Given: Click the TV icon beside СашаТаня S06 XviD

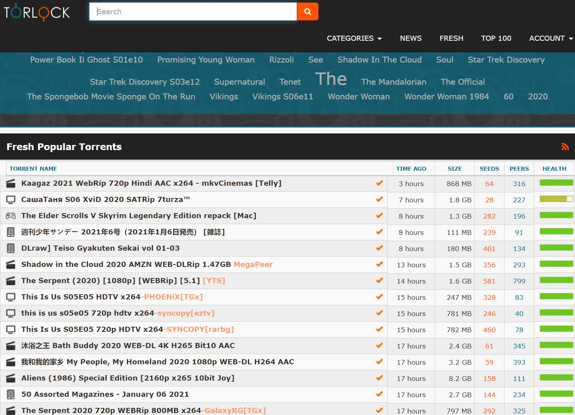Looking at the screenshot, I should click(11, 200).
